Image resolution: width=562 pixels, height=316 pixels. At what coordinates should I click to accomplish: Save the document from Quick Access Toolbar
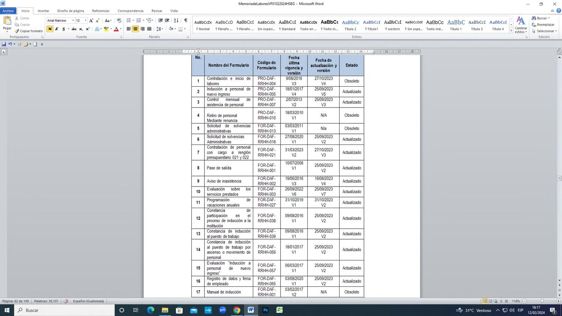pyautogui.click(x=4, y=44)
